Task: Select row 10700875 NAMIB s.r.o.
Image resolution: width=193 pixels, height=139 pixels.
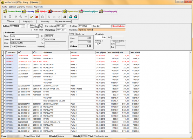Action: click(71, 59)
